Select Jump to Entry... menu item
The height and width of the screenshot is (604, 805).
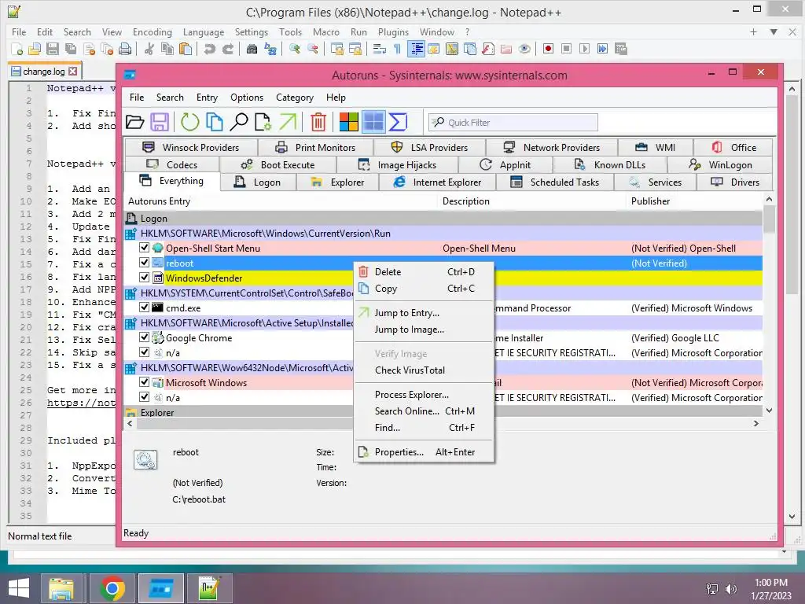point(424,313)
